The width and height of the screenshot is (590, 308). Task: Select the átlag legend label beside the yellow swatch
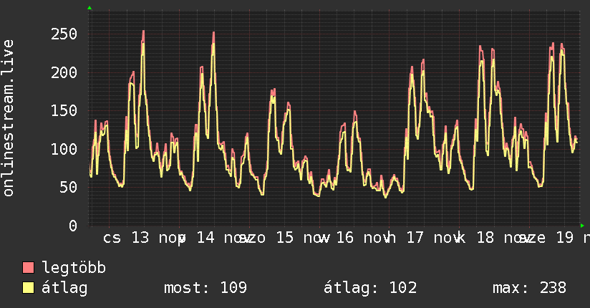coord(64,288)
